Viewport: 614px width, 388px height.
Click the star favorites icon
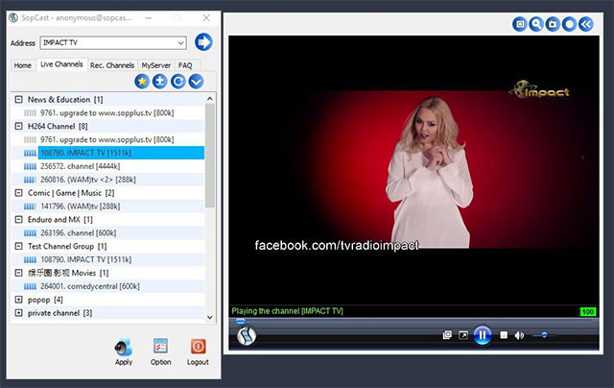click(x=142, y=81)
